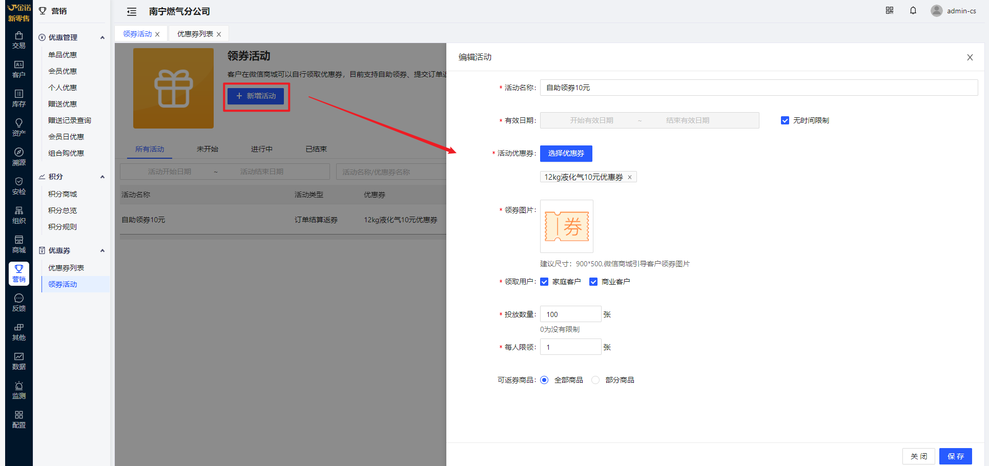Viewport: 989px width, 466px height.
Task: Open the 库存 inventory sidebar icon
Action: pyautogui.click(x=19, y=98)
